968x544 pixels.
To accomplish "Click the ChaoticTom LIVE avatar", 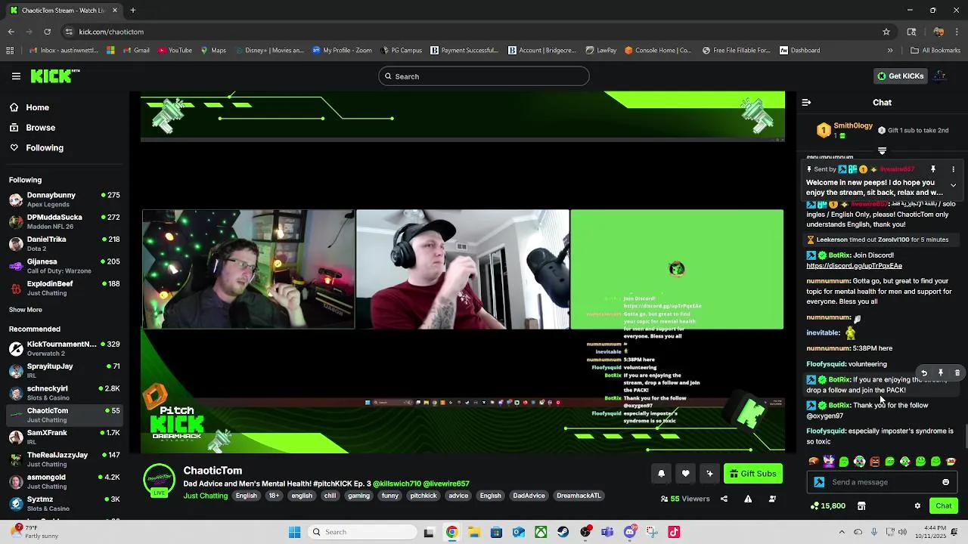I will pos(159,481).
